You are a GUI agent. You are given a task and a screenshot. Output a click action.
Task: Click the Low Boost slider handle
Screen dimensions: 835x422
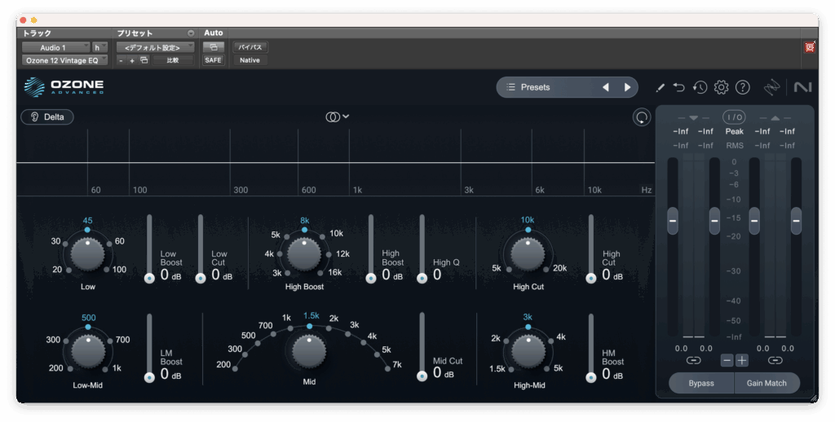coord(149,279)
